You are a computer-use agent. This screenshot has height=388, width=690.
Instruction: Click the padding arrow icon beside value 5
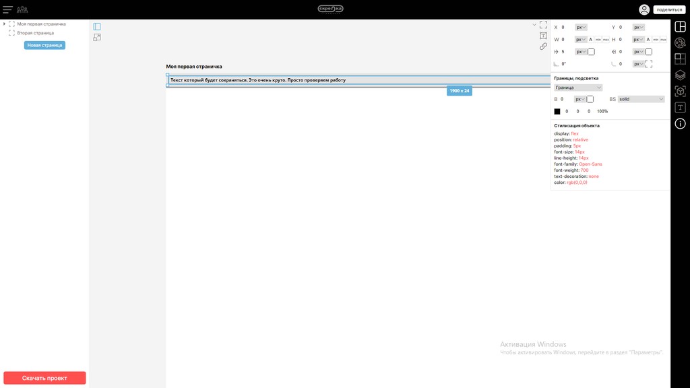556,52
